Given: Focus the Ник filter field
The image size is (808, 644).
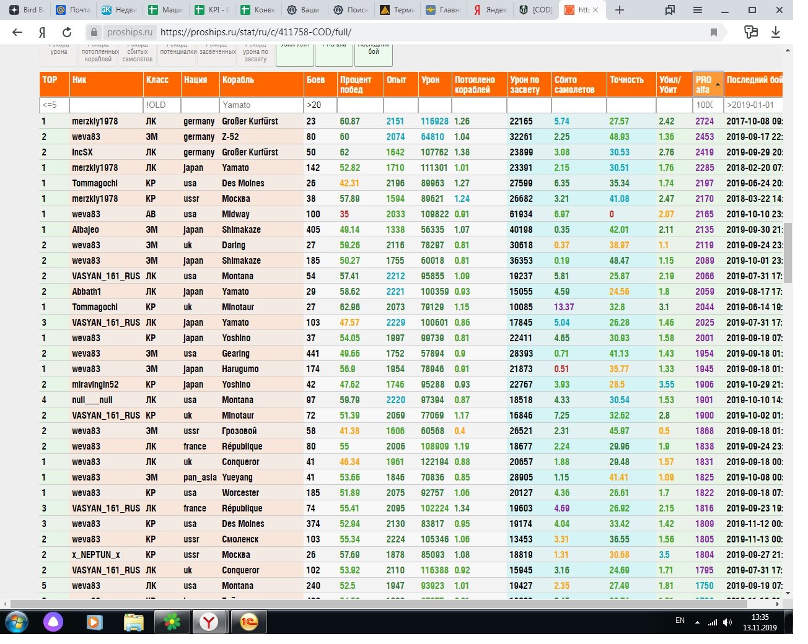Looking at the screenshot, I should point(106,105).
